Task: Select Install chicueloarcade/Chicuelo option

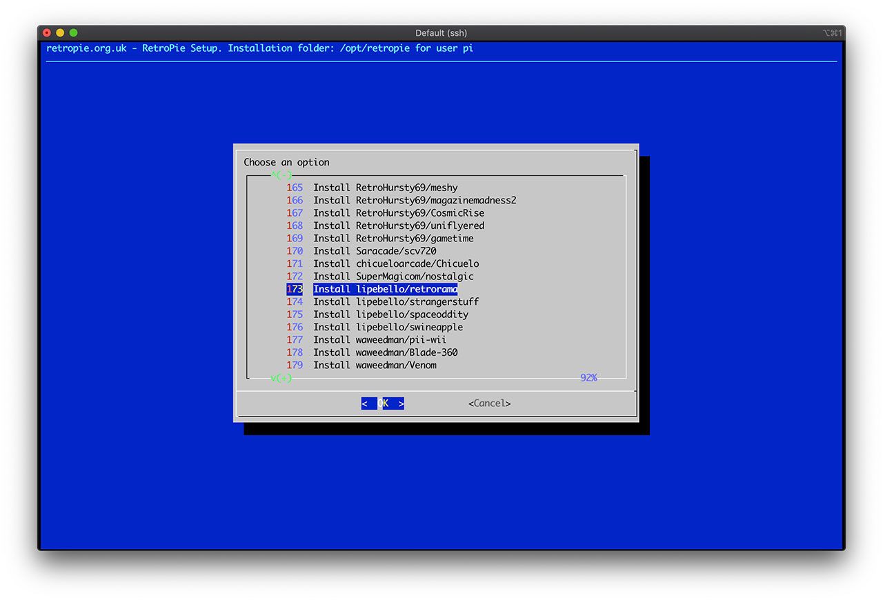Action: click(396, 263)
